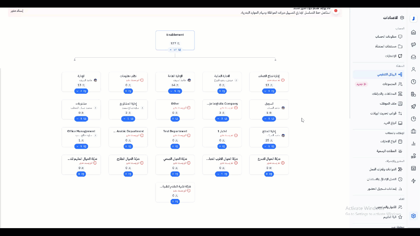Open the home icon in the right rail

(x=413, y=32)
